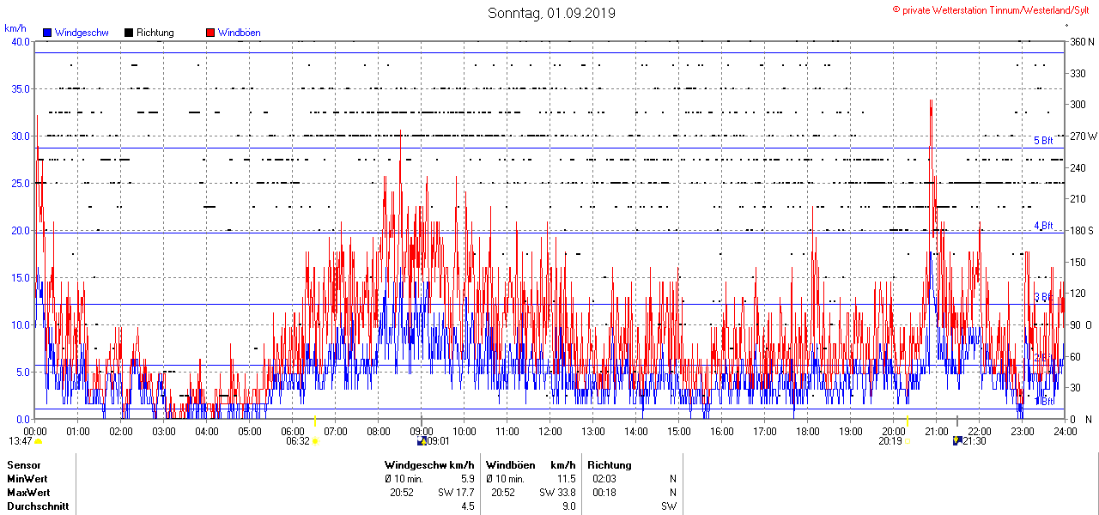This screenshot has width=1099, height=515.
Task: Click the 06:00 time axis label
Action: [x=293, y=431]
